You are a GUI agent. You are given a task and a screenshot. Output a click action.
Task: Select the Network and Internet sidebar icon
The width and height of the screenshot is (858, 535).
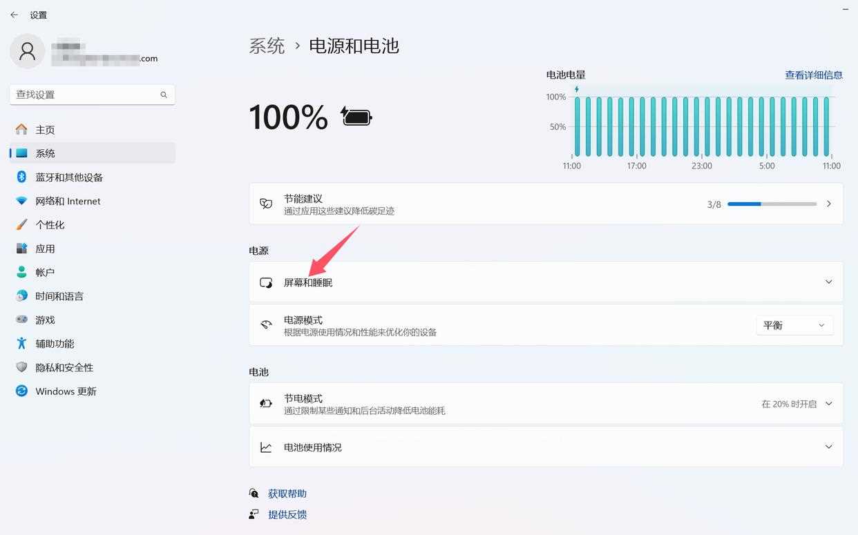21,201
